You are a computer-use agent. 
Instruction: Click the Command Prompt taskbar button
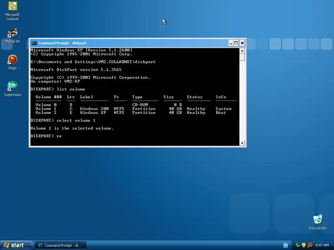[x=60, y=245]
